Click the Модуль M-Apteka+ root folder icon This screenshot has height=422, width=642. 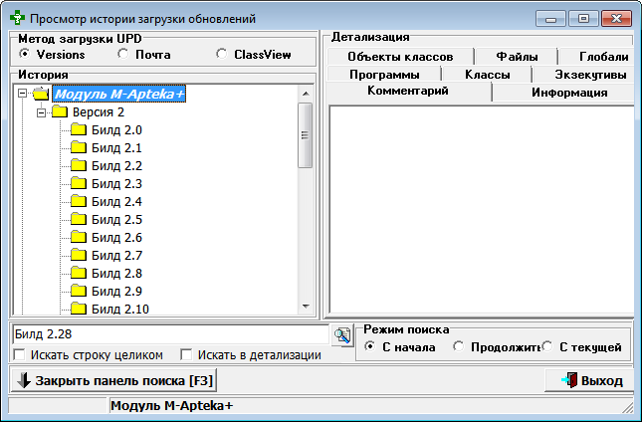[x=41, y=95]
